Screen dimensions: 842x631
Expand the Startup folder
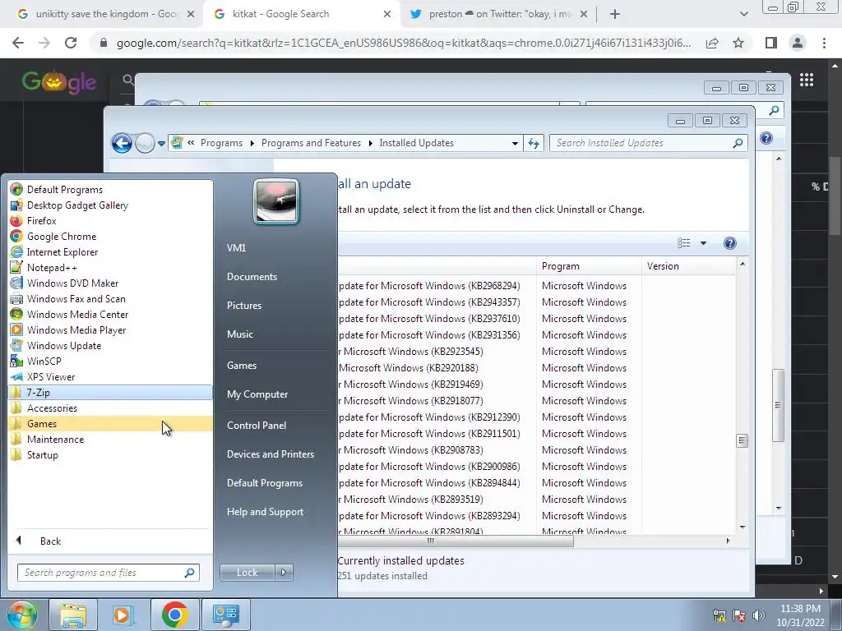tap(110, 454)
